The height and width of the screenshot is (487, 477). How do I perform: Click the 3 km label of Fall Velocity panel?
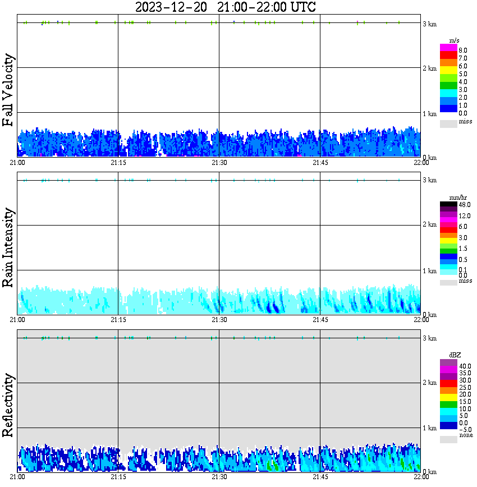click(430, 24)
